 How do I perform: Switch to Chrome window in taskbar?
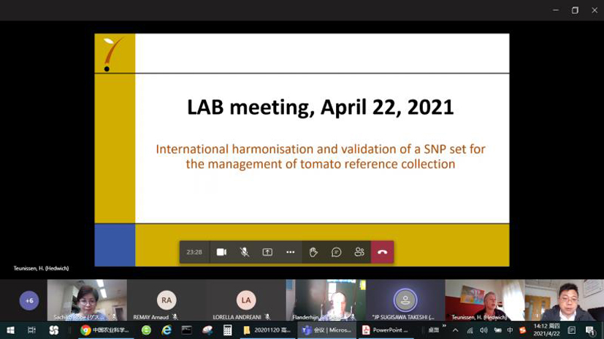[x=105, y=330]
